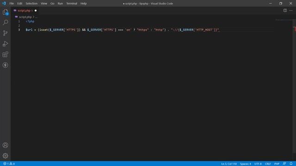Viewport: 296px width, 166px height.
Task: Click line number 1 in the gutter
Action: [x=19, y=21]
